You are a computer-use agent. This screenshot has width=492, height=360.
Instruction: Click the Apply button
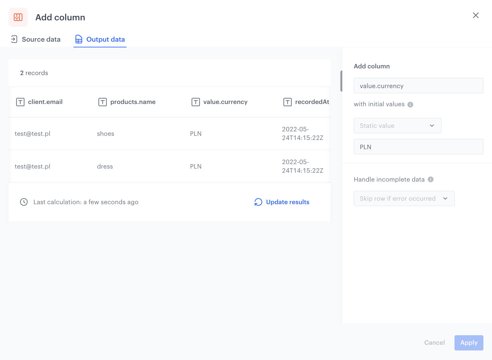[x=468, y=343]
